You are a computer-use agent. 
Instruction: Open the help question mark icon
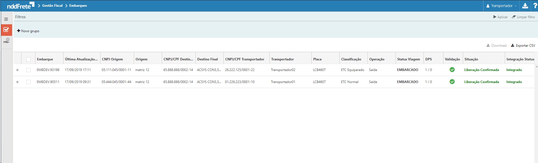pyautogui.click(x=535, y=6)
